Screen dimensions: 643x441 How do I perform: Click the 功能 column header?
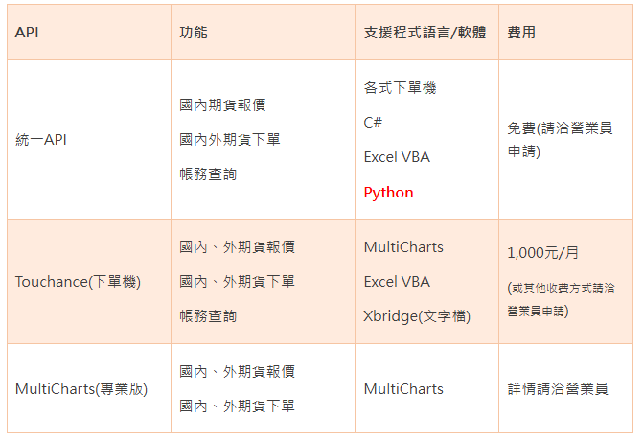tap(193, 33)
